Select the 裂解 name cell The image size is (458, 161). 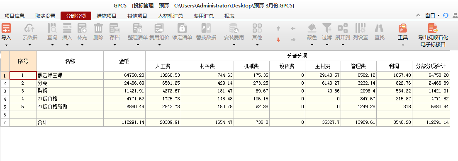70,91
